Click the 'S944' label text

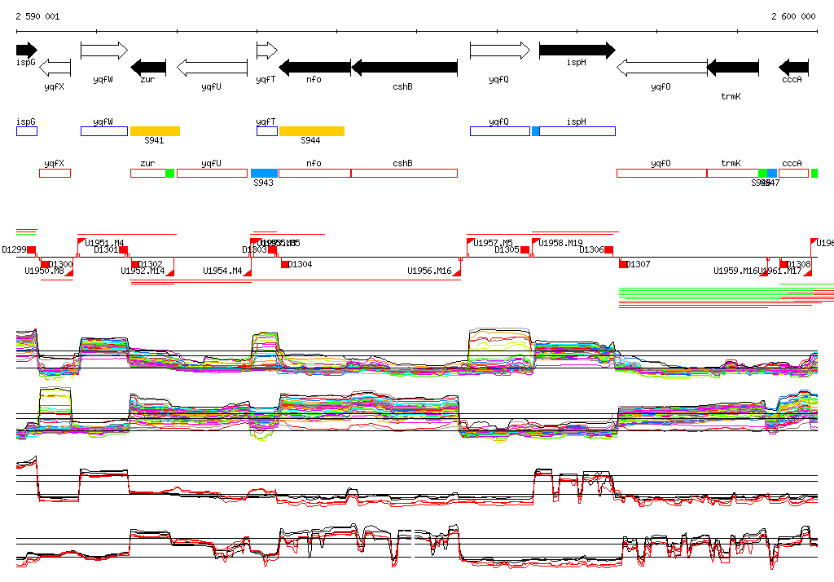coord(310,140)
